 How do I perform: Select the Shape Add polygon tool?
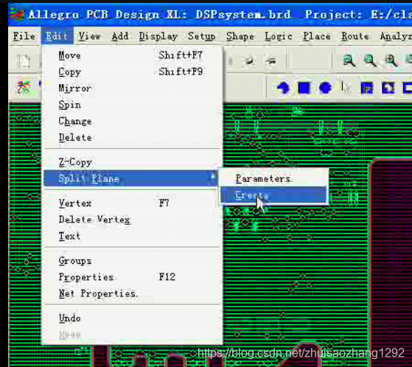point(283,88)
